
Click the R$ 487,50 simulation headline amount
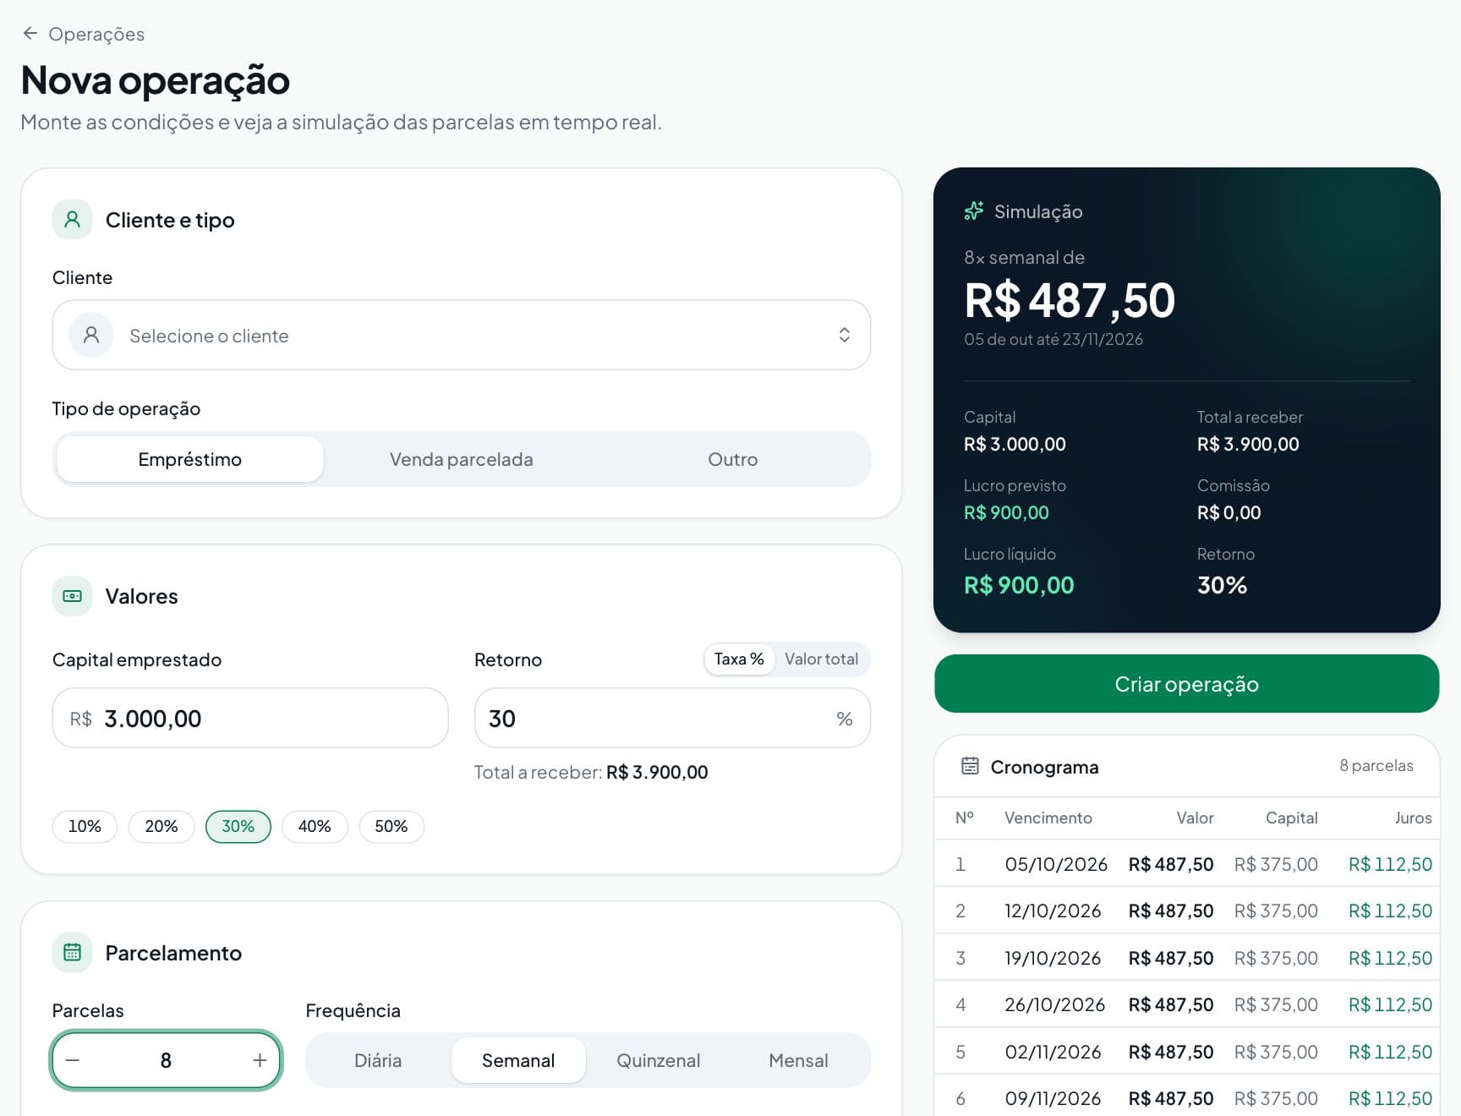pos(1070,300)
